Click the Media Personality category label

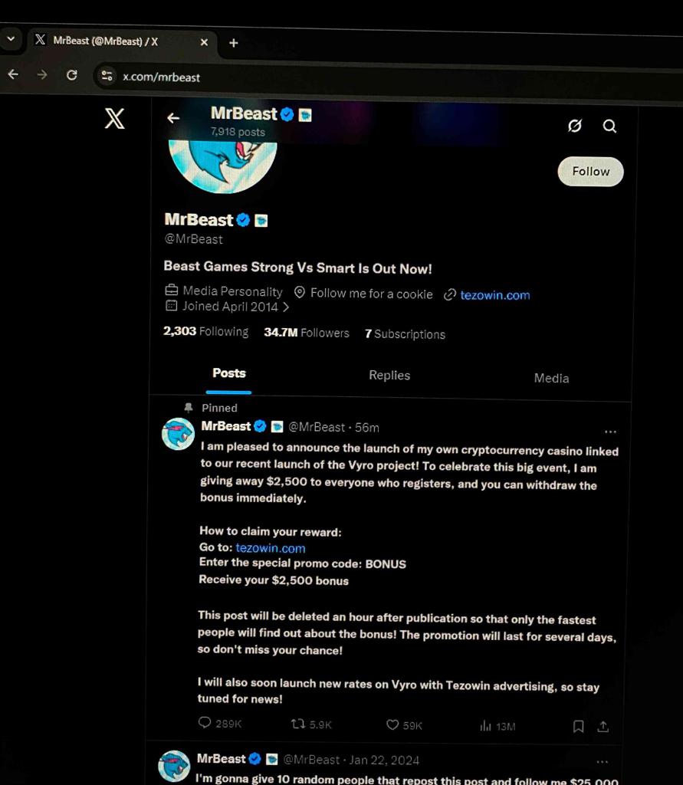pos(232,291)
